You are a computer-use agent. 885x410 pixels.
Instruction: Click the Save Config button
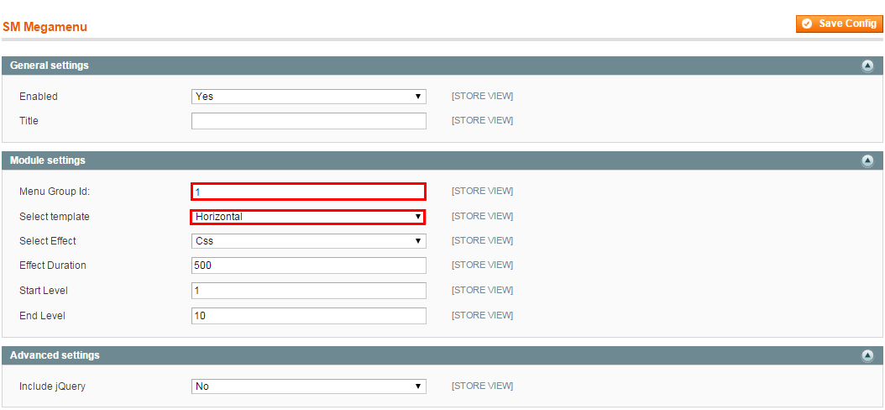839,24
